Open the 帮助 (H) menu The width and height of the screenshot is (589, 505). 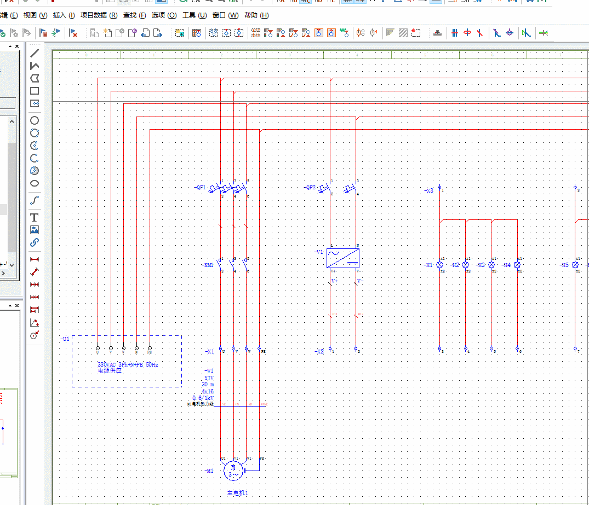(256, 15)
